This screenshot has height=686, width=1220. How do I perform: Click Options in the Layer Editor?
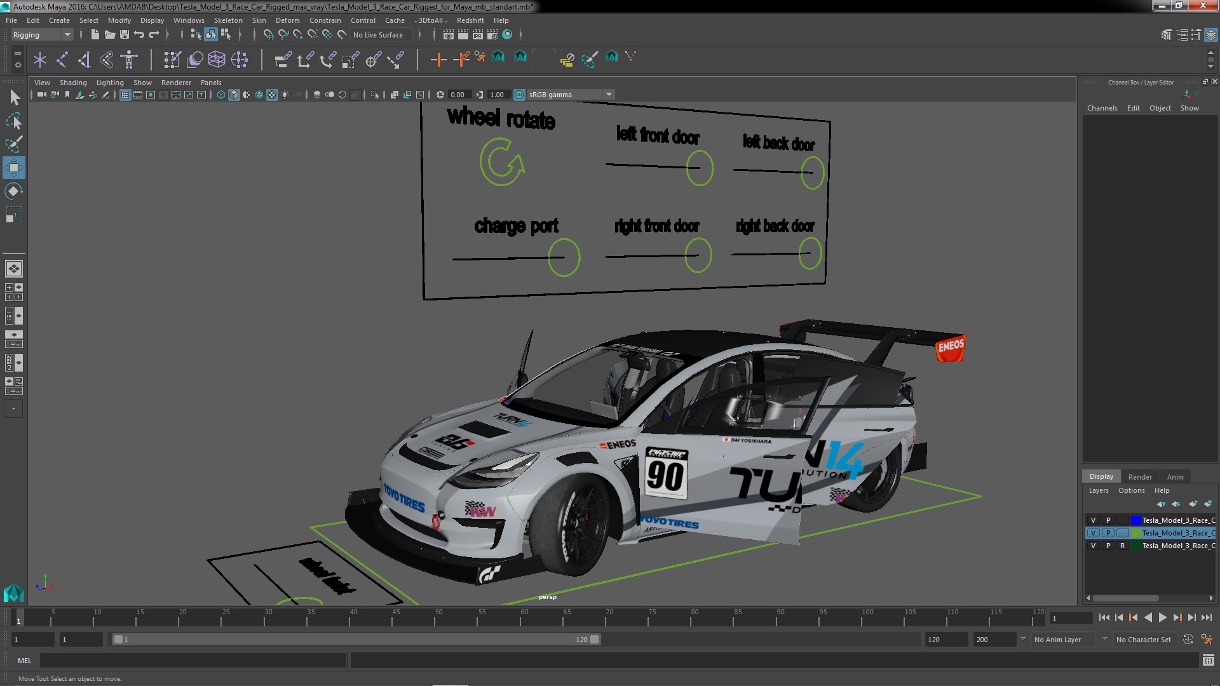[x=1131, y=490]
